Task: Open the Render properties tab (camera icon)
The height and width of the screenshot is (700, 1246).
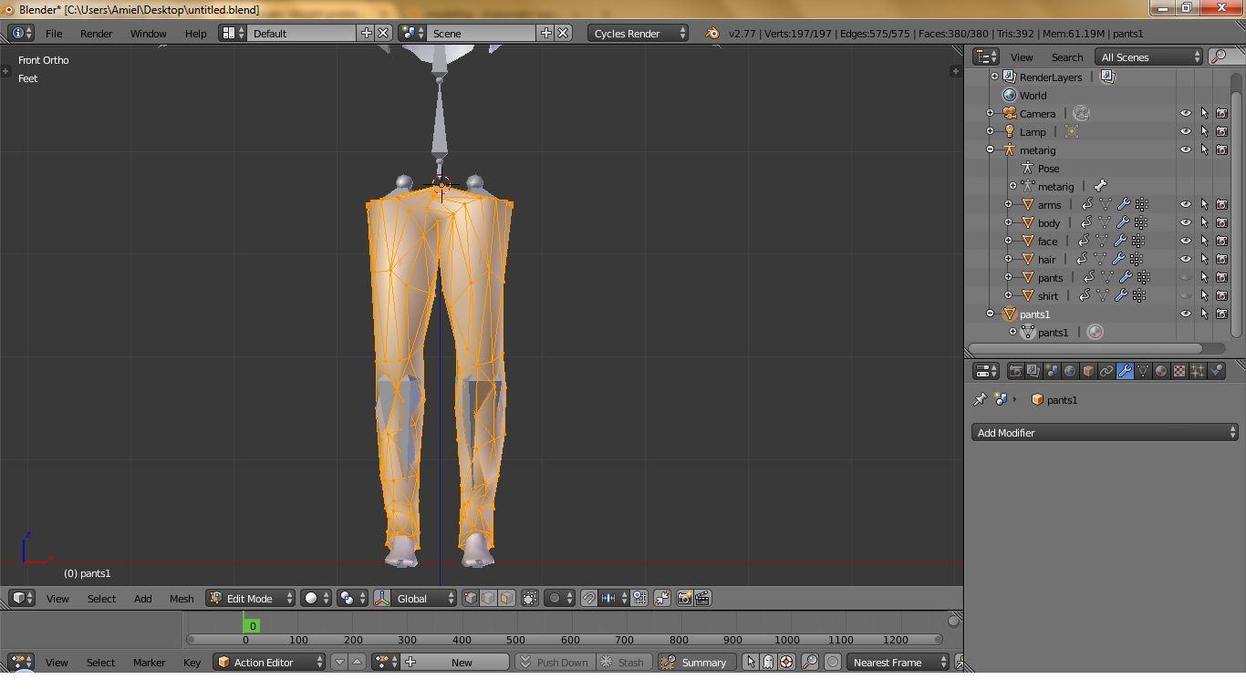Action: [1015, 371]
